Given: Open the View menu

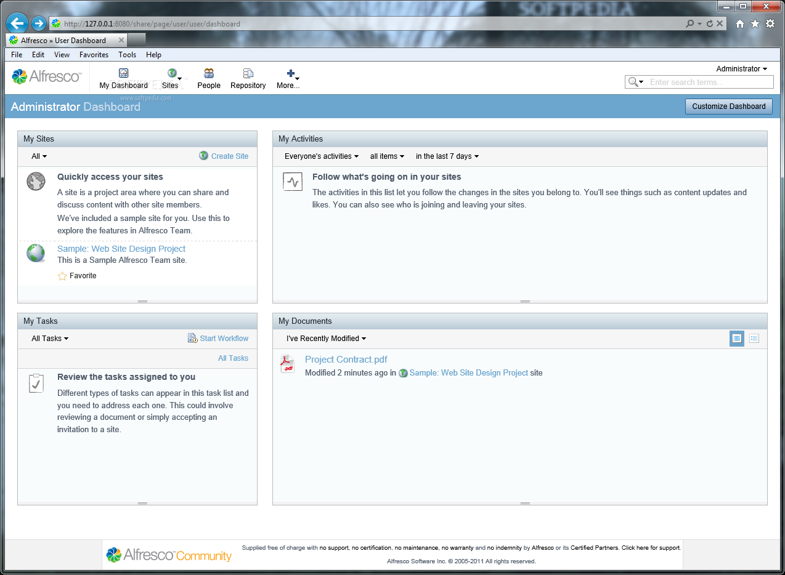Looking at the screenshot, I should [x=62, y=55].
